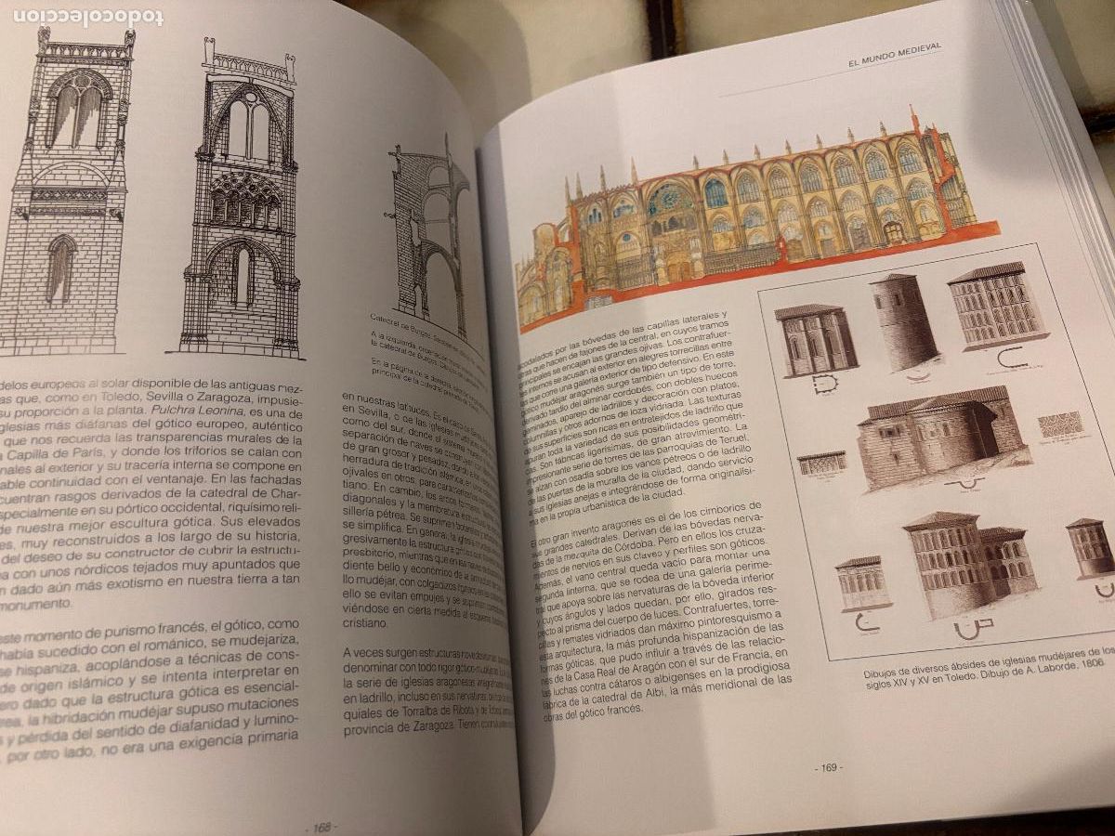
Task: Select 'momento de purismo francés' paragraph opening
Action: point(113,632)
